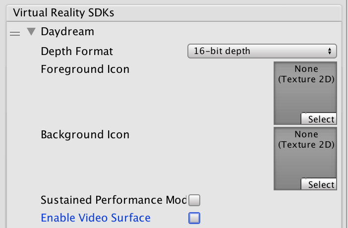The width and height of the screenshot is (348, 228).
Task: Click the drag handle beside Daydream
Action: (15, 33)
